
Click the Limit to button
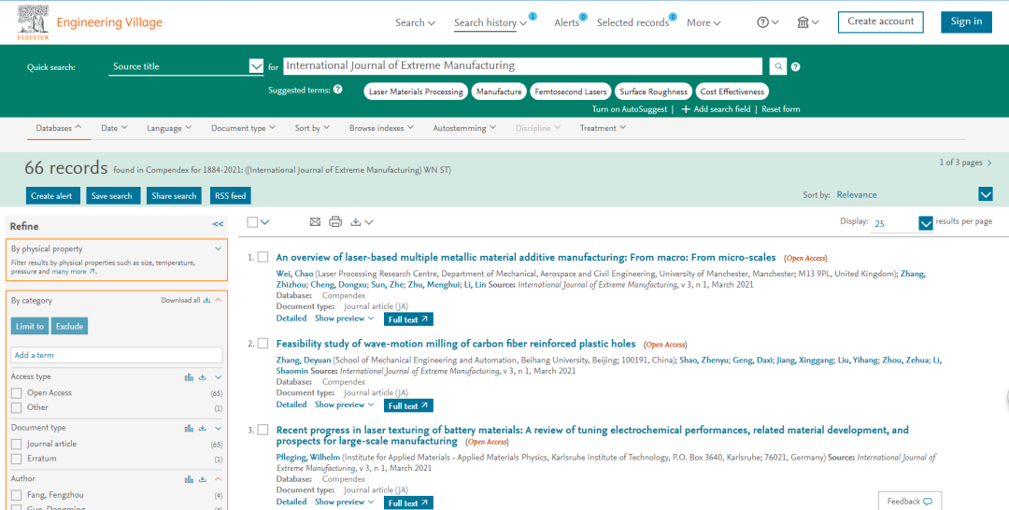[x=30, y=326]
